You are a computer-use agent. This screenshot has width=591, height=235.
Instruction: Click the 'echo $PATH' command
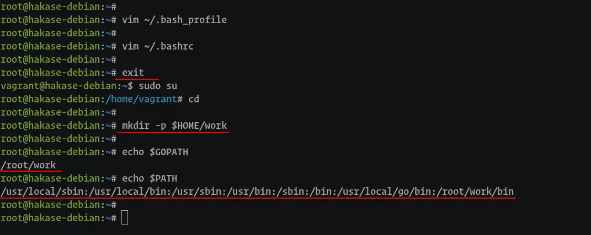(150, 178)
